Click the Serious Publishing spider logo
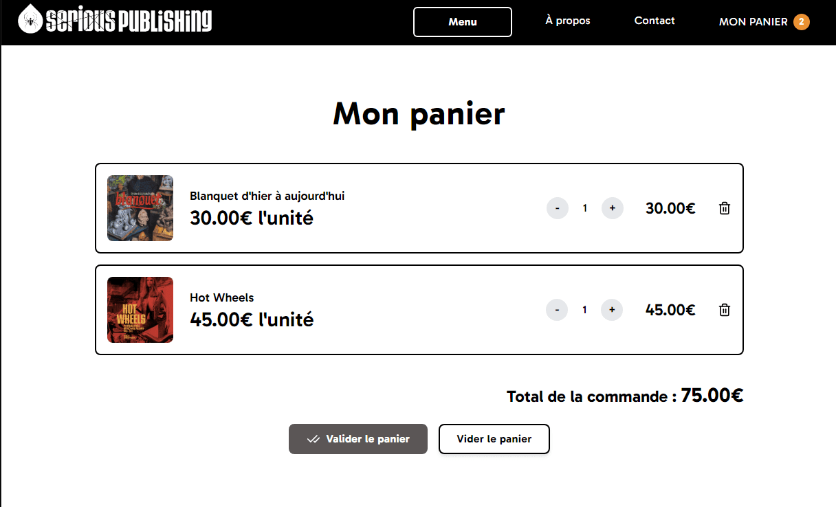This screenshot has height=507, width=836. pyautogui.click(x=30, y=19)
